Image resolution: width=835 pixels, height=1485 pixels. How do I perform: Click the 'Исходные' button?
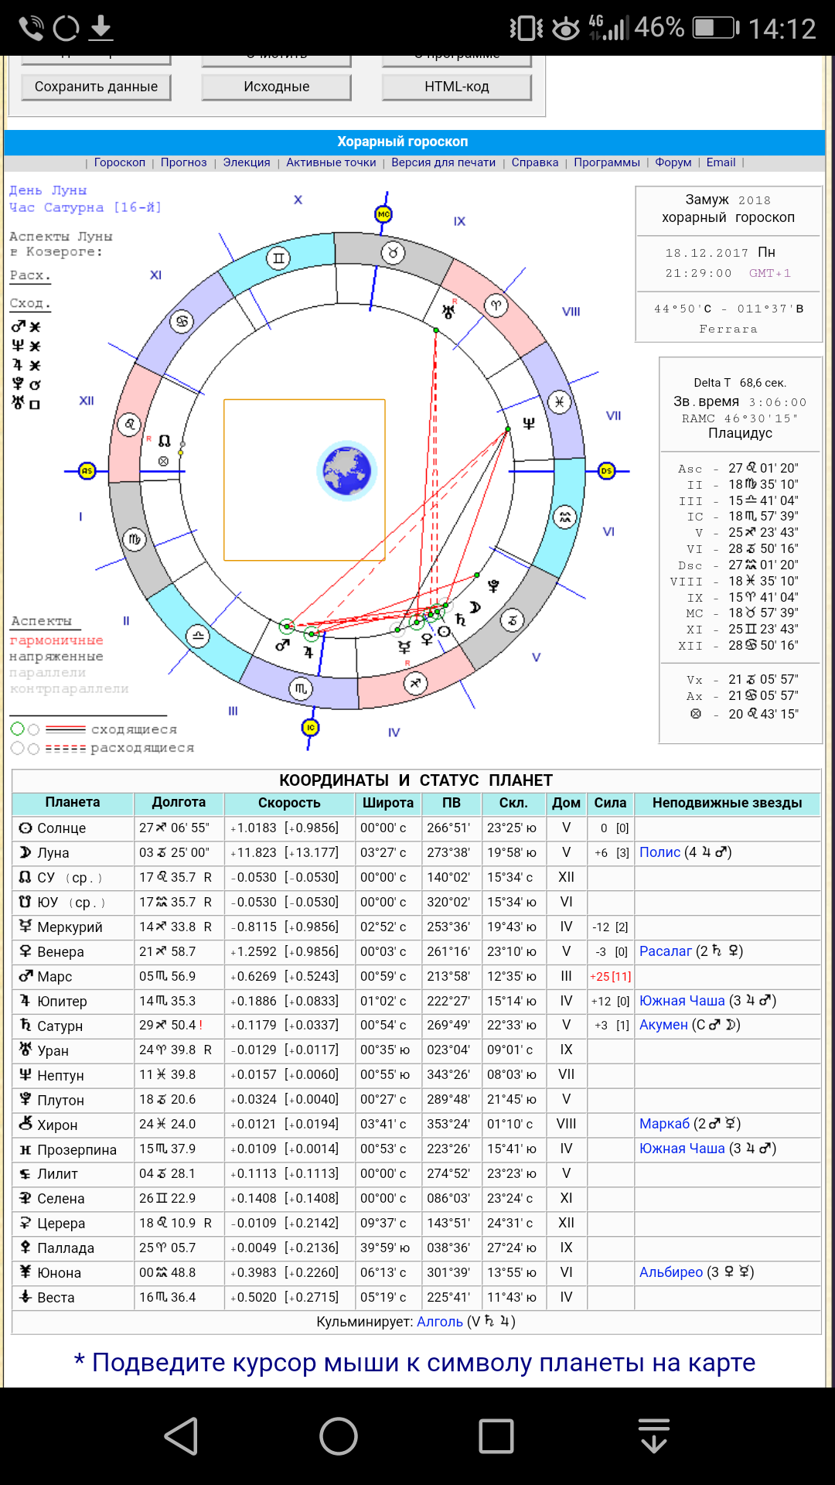pyautogui.click(x=276, y=87)
